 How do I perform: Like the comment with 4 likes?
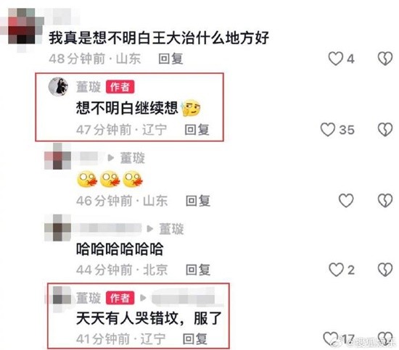(x=336, y=59)
